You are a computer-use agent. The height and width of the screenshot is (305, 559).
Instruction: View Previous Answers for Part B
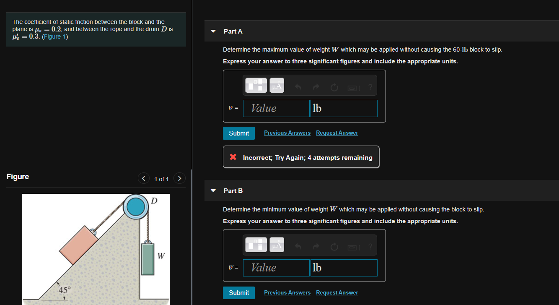[x=287, y=293]
